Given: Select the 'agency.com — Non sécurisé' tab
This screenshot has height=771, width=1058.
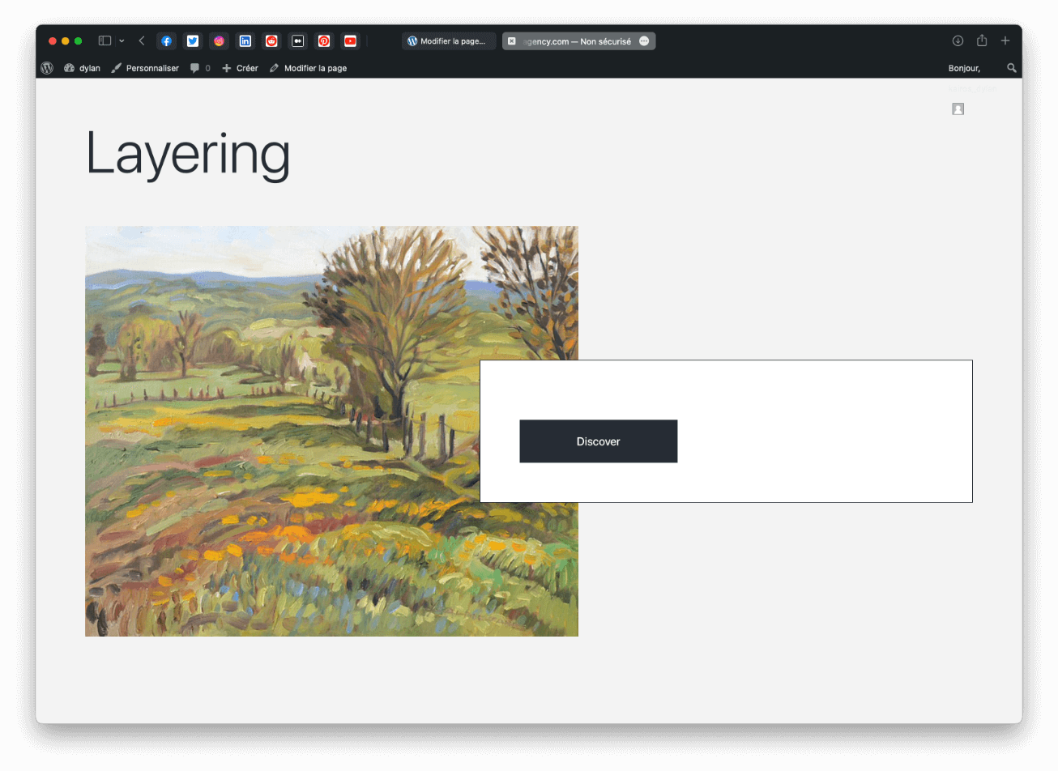Looking at the screenshot, I should (578, 41).
